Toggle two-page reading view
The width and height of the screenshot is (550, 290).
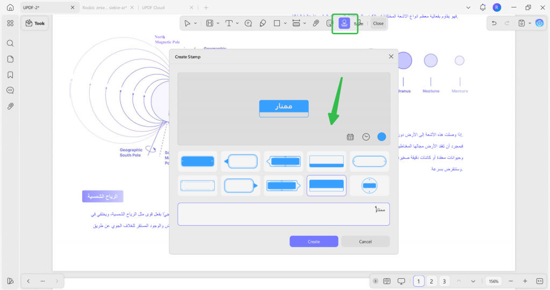coord(387,281)
